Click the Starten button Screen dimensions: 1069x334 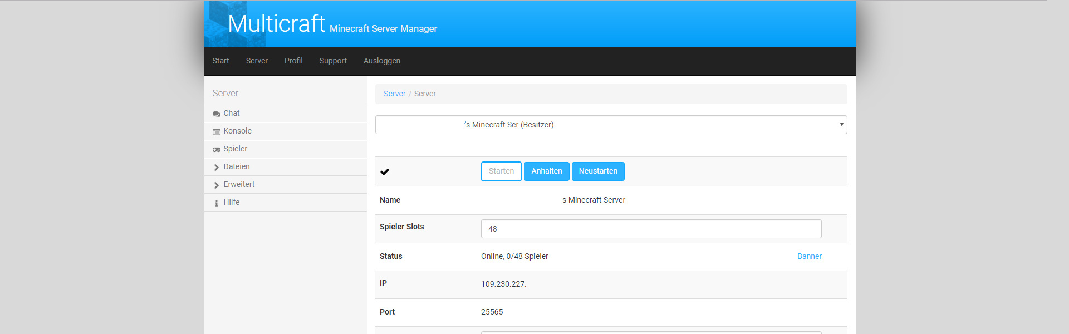pos(501,171)
